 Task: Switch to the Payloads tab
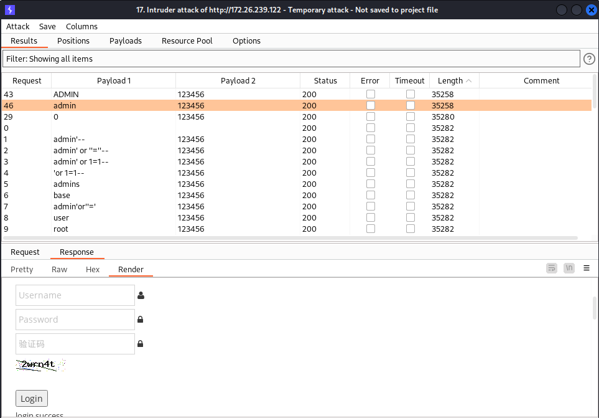(125, 41)
